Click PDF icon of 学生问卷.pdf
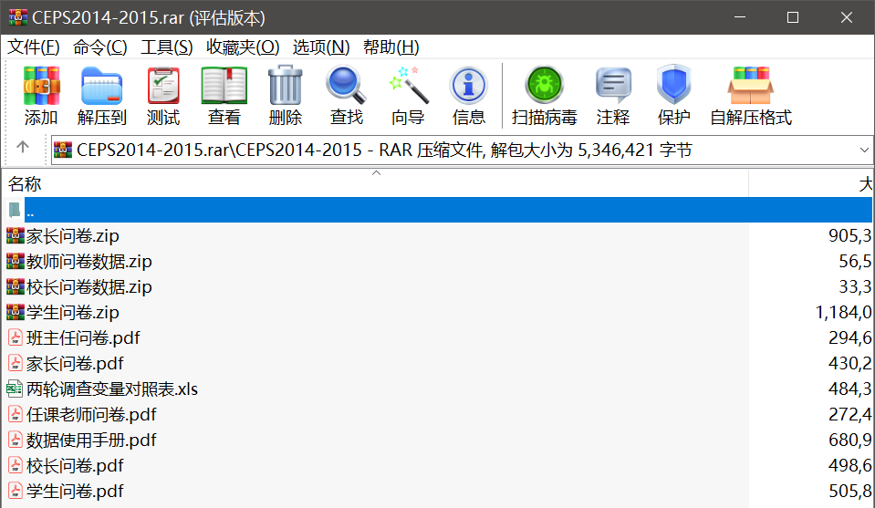 (16, 492)
